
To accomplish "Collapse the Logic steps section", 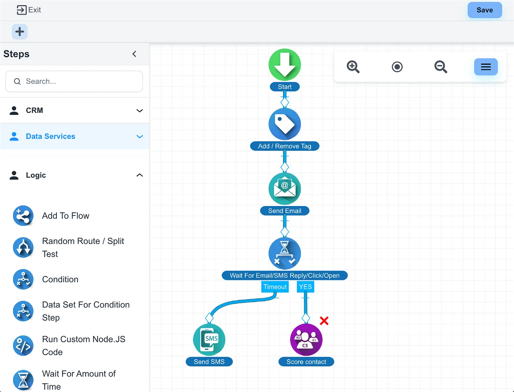I will (x=139, y=175).
